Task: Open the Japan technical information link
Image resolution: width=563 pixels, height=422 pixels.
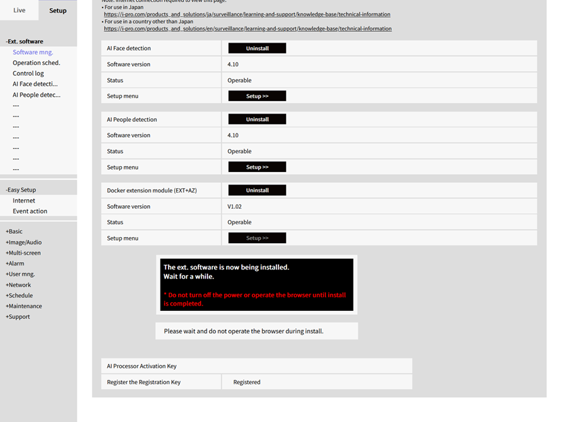Action: coord(247,14)
